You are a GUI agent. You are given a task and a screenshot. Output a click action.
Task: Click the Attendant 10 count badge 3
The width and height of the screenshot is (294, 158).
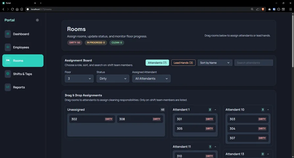[x=263, y=110]
